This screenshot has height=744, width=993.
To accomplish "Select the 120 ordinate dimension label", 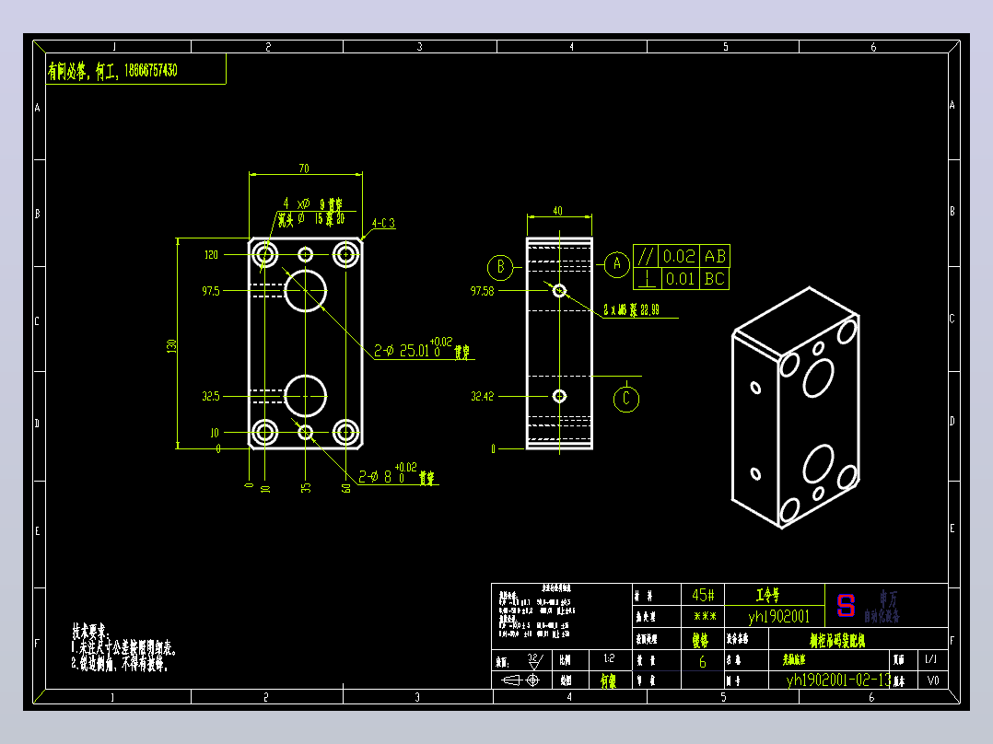I will (x=211, y=254).
